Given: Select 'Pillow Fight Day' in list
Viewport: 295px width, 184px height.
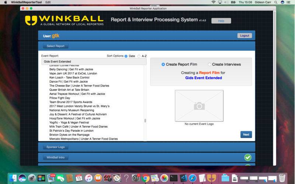Looking at the screenshot, I should coord(60,98).
